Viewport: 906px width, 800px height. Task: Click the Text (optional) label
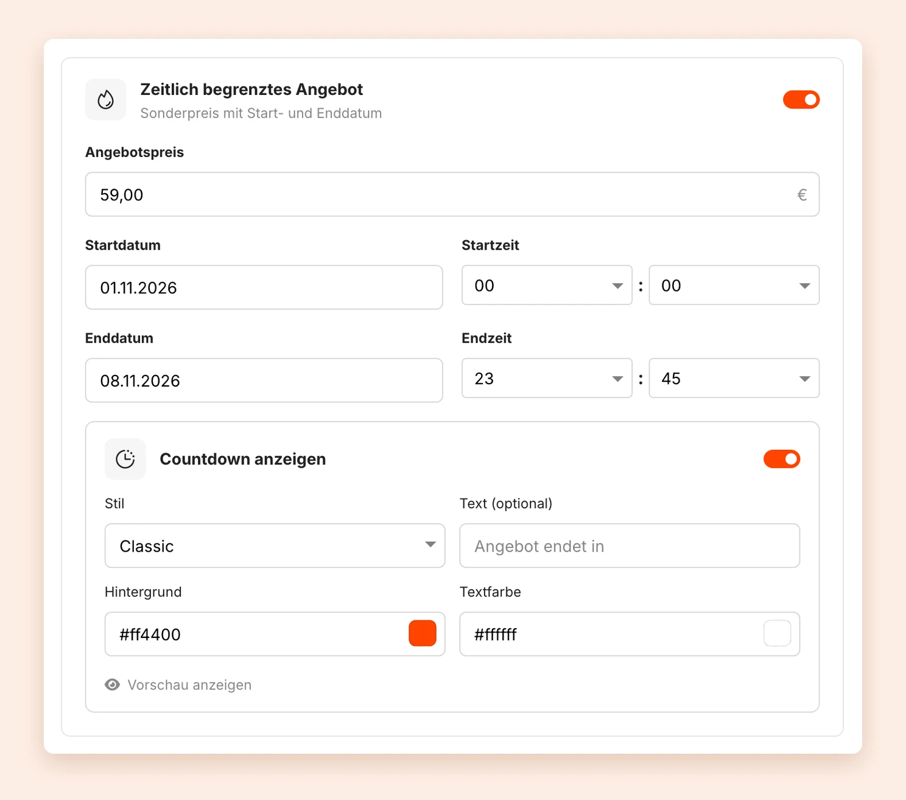(x=506, y=504)
